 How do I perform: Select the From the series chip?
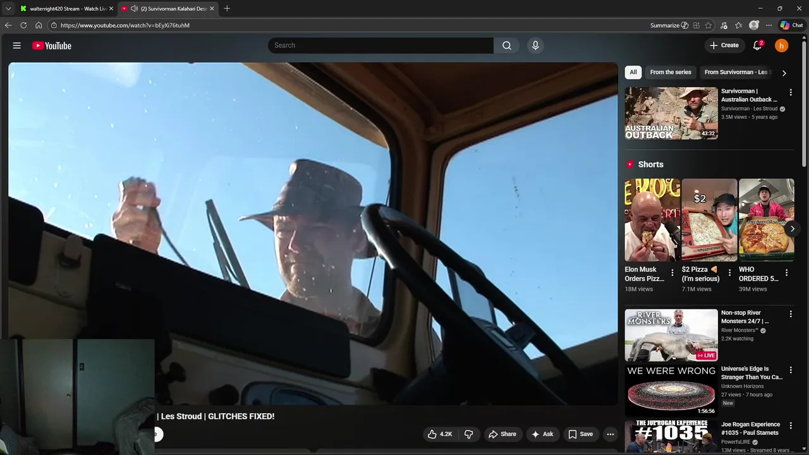[671, 72]
